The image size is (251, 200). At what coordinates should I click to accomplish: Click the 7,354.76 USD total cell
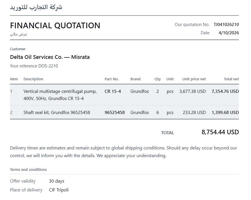[x=225, y=91]
